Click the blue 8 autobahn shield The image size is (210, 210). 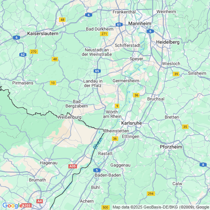coord(203,165)
